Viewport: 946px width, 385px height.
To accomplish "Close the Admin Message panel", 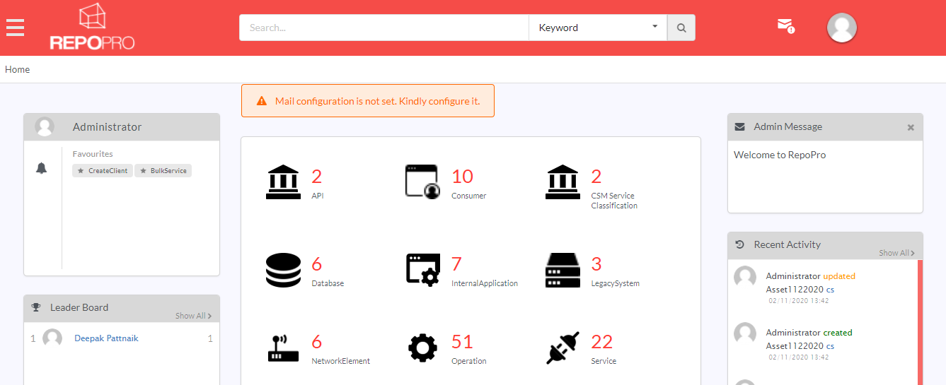I will pos(911,127).
